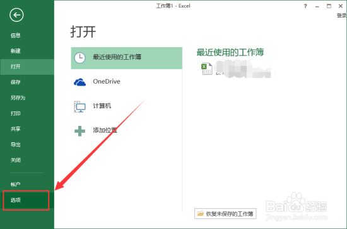Choose 另存为 from the sidebar
This screenshot has width=347, height=229.
[18, 98]
